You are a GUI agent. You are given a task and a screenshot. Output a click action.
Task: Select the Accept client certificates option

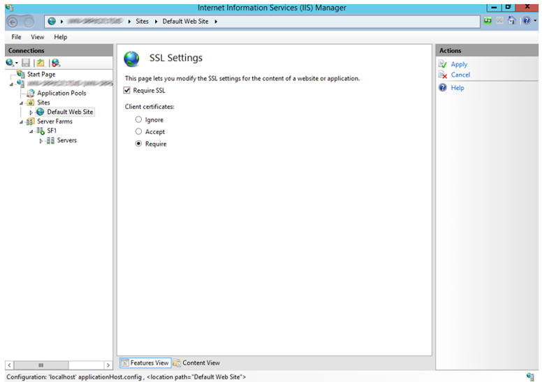[138, 131]
